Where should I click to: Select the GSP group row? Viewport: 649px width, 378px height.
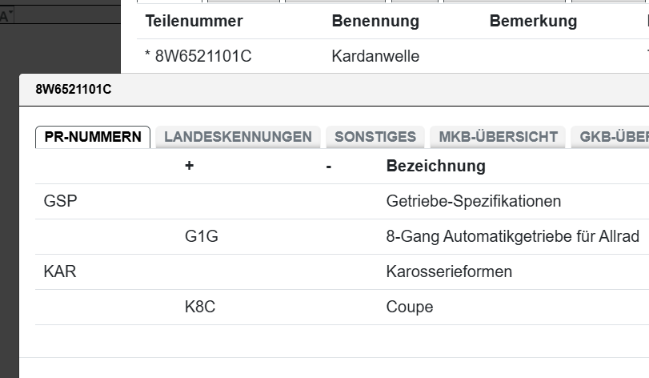click(x=61, y=201)
